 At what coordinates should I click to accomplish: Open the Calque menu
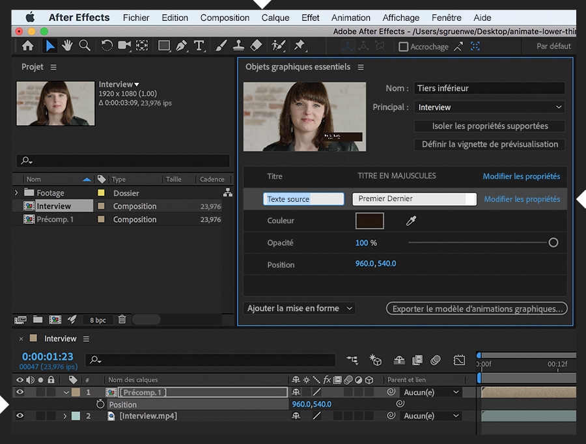tap(275, 18)
